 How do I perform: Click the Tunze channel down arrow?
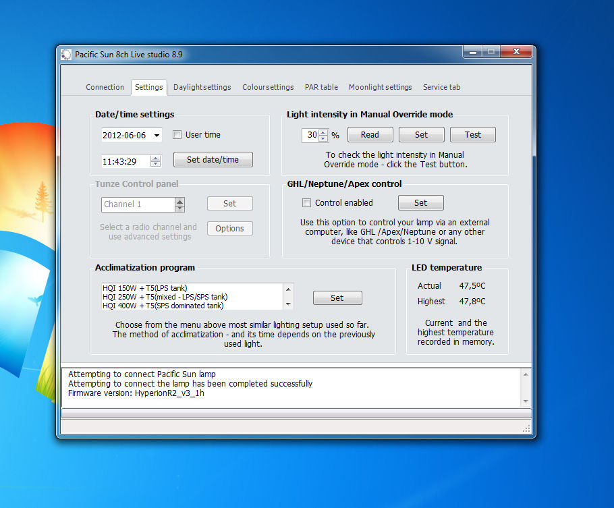pos(179,208)
